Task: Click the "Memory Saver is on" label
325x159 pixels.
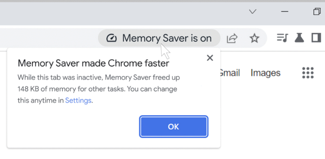Action: [167, 38]
